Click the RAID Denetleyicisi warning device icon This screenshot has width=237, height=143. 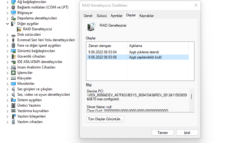(x=19, y=29)
